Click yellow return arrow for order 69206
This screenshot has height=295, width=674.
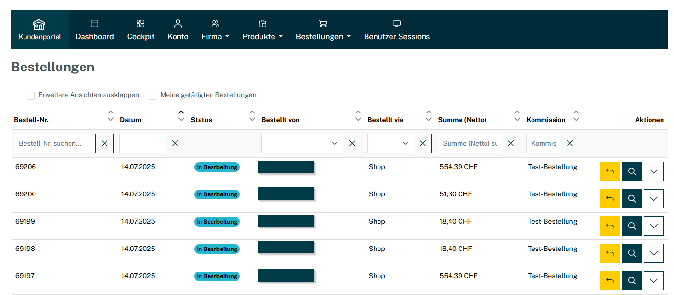point(610,171)
